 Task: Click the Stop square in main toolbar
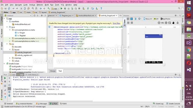[79, 8]
